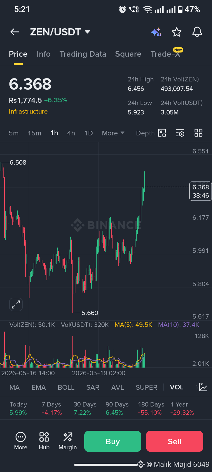Tap the MA(10): 37.4K volume label

(179, 325)
